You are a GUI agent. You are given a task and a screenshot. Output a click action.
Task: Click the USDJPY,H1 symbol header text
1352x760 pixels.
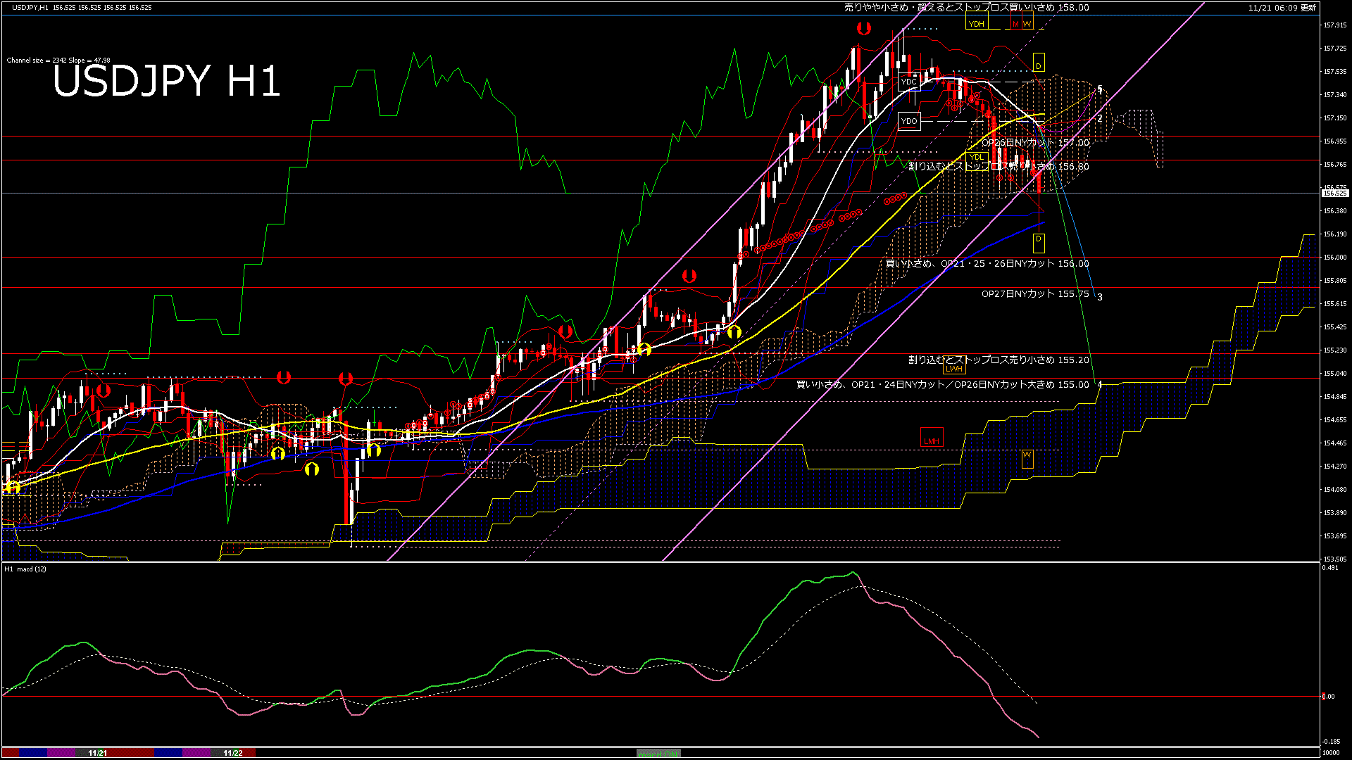(30, 7)
